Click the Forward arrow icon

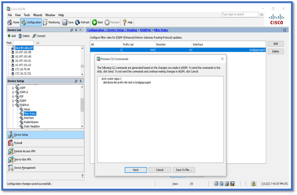click(x=112, y=22)
